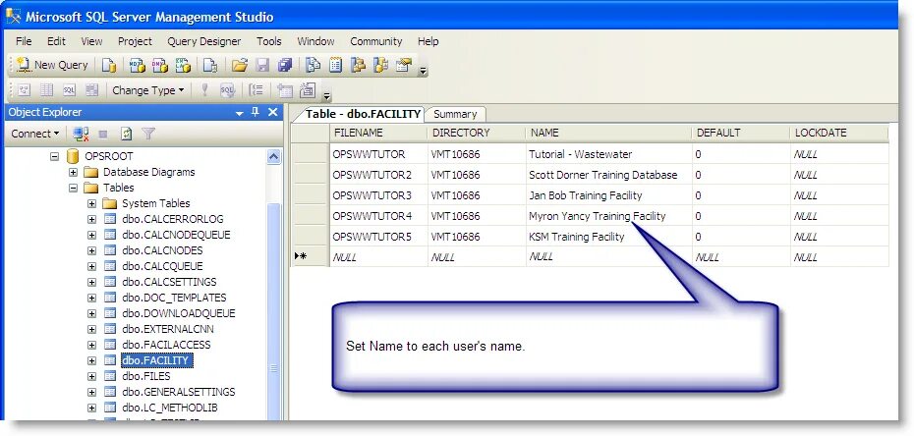The width and height of the screenshot is (914, 436).
Task: Start an Analysis Services MDX Query
Action: pos(137,65)
